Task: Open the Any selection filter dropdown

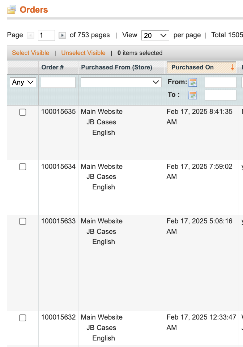Action: tap(23, 82)
